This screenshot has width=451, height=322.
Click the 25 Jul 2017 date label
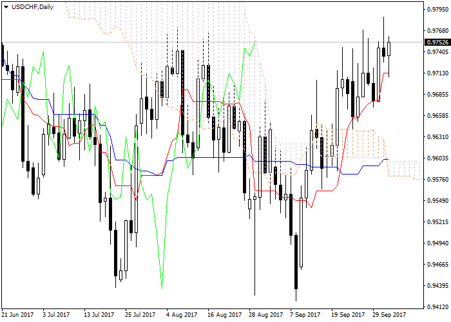[x=140, y=315]
